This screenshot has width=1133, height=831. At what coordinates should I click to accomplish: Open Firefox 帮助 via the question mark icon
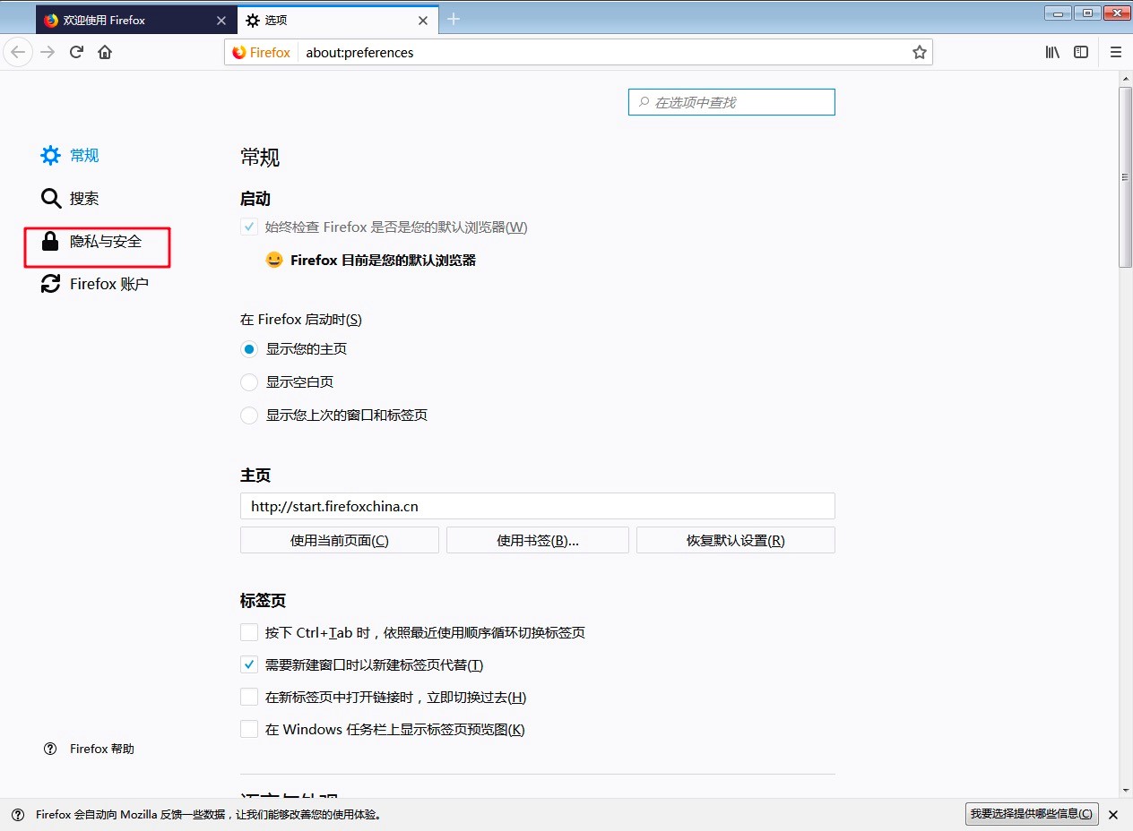point(49,749)
